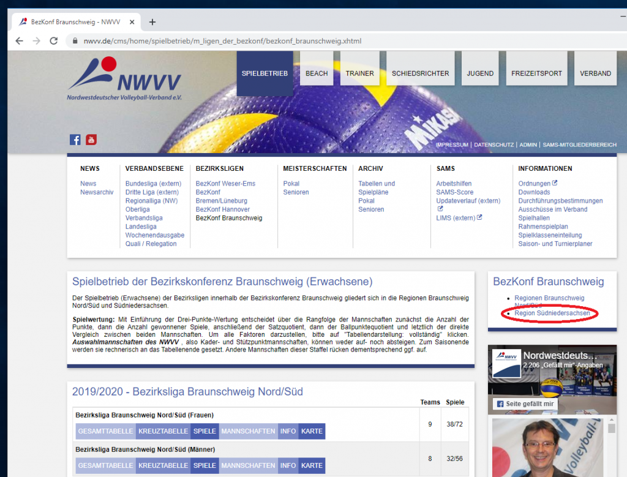Open the Meisterschaften Pokal link
The height and width of the screenshot is (477, 627).
coord(291,184)
